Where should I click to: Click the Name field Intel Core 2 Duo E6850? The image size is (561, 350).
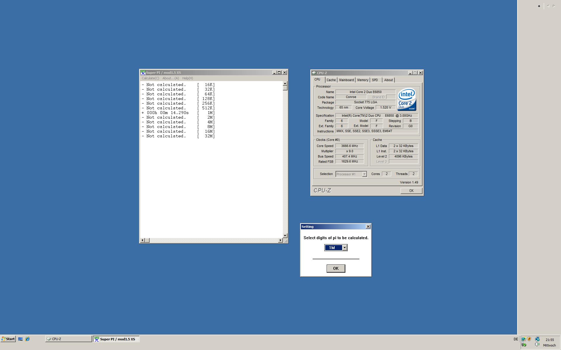[x=366, y=92]
